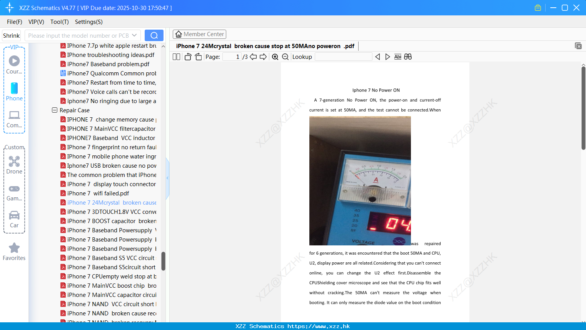The width and height of the screenshot is (586, 330).
Task: Zoom out of the PDF
Action: [x=285, y=57]
